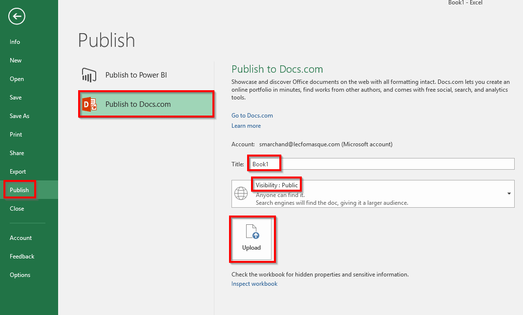
Task: Click the Power BI chart icon
Action: pyautogui.click(x=89, y=75)
